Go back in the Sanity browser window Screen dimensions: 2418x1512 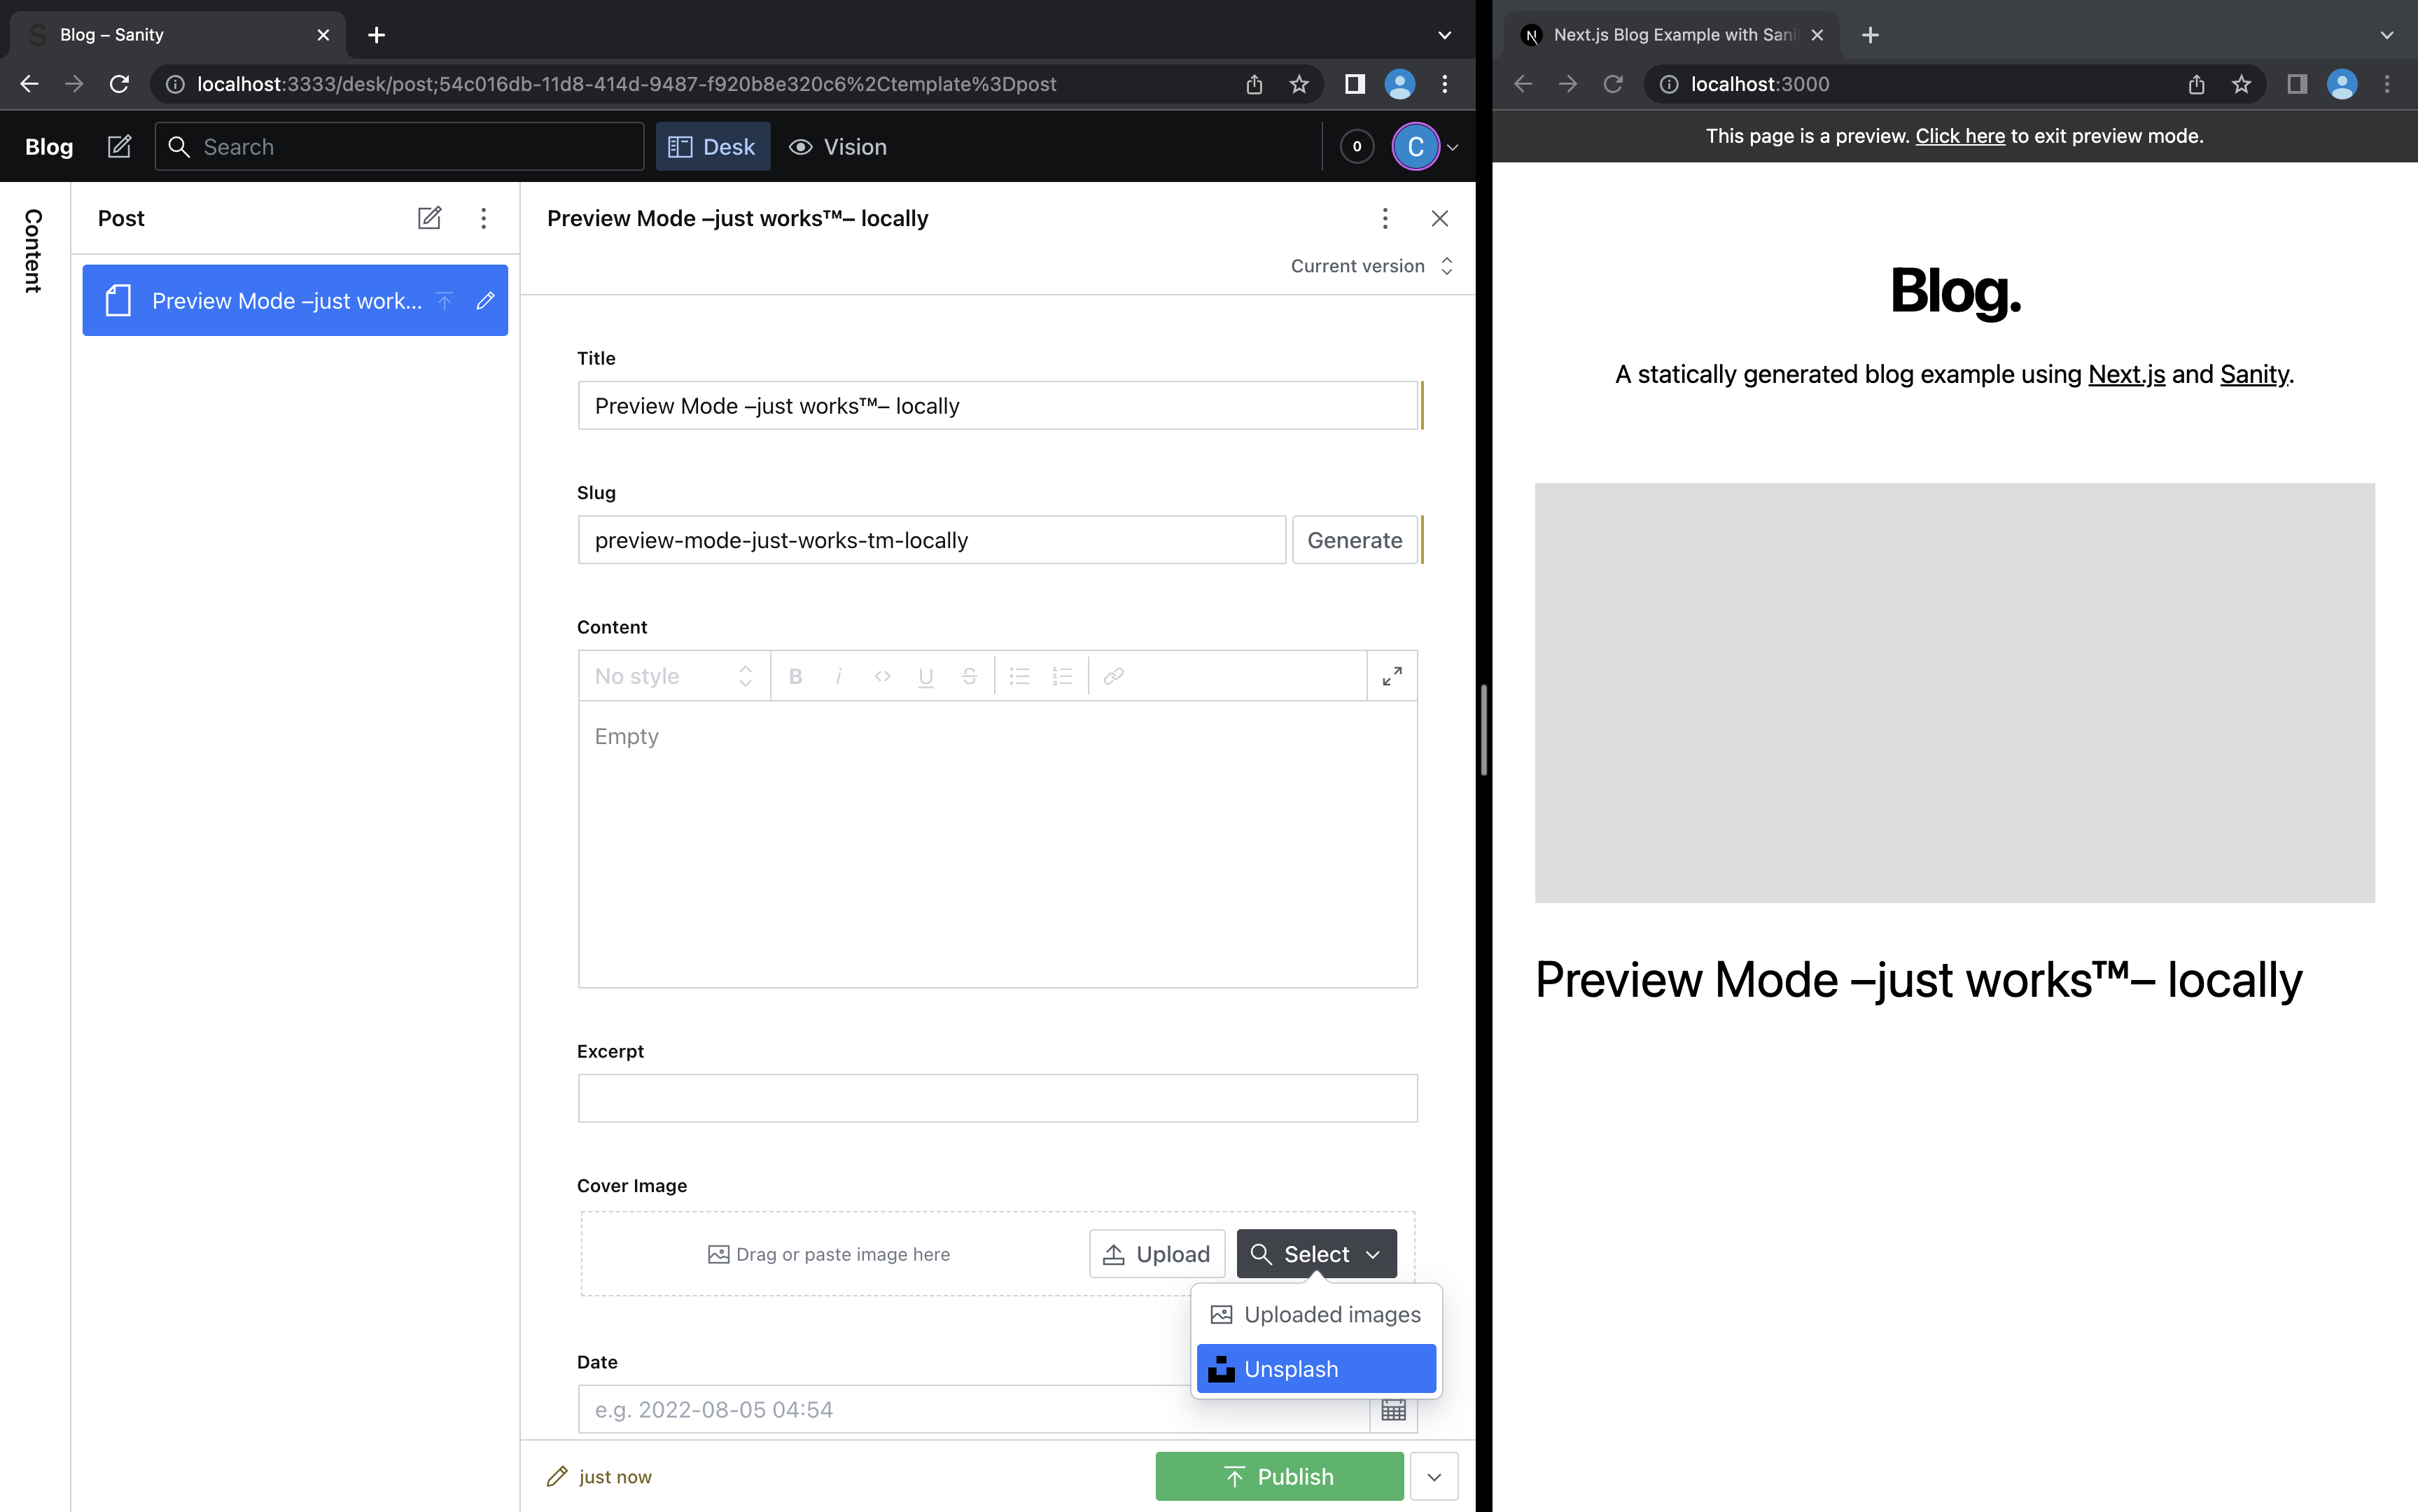click(29, 84)
